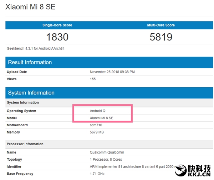Click the Identifier label
The height and width of the screenshot is (180, 214).
point(14,166)
